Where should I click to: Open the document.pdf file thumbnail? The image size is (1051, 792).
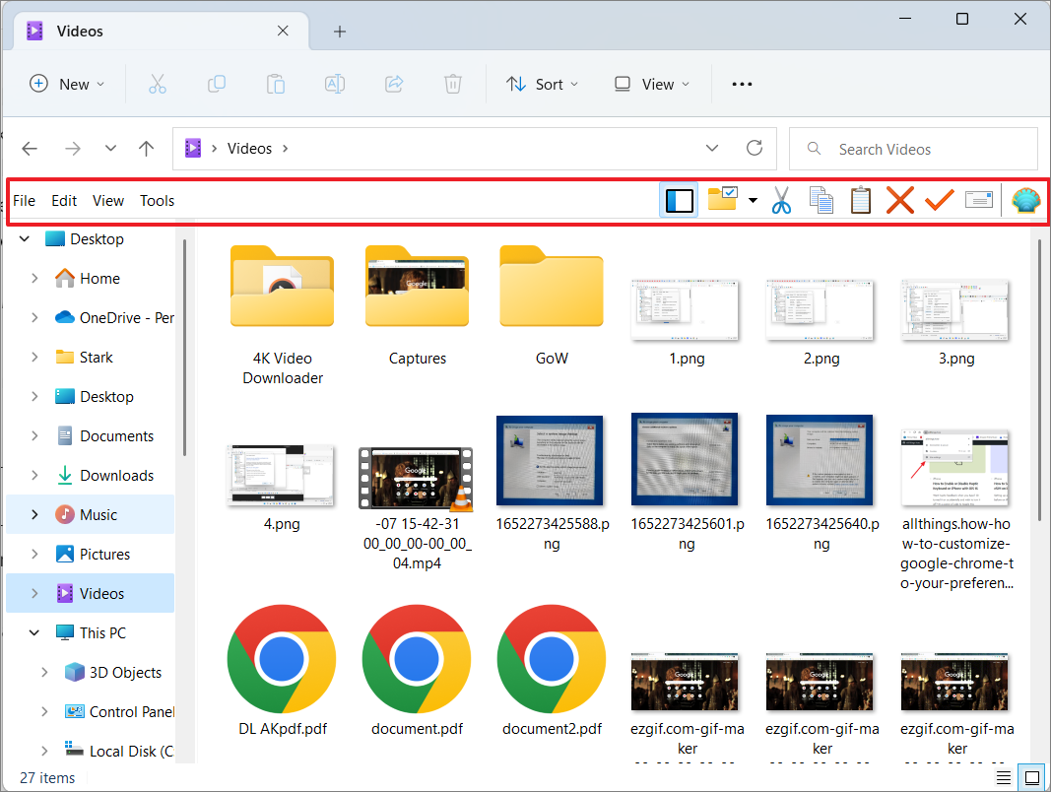(x=416, y=660)
